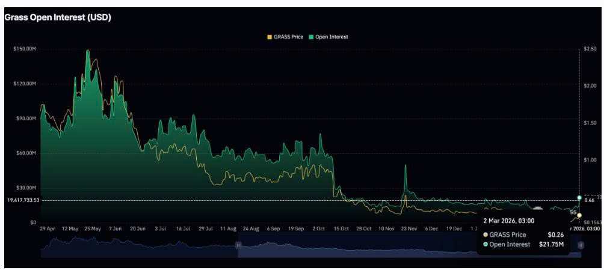Viewport: 604px width, 270px height.
Task: Click the Grass Open Interest (USD) title
Action: 58,17
